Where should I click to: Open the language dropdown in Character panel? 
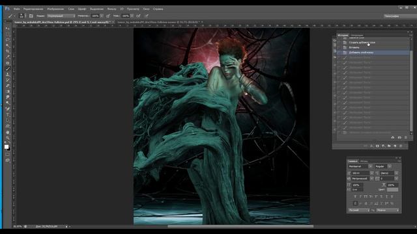pos(359,210)
